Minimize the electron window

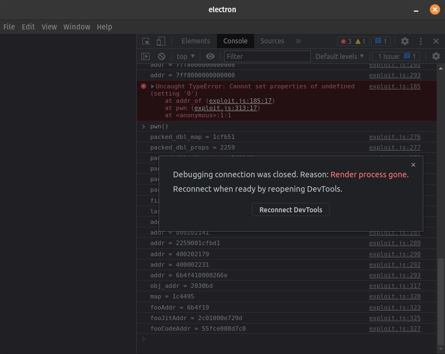[x=416, y=10]
